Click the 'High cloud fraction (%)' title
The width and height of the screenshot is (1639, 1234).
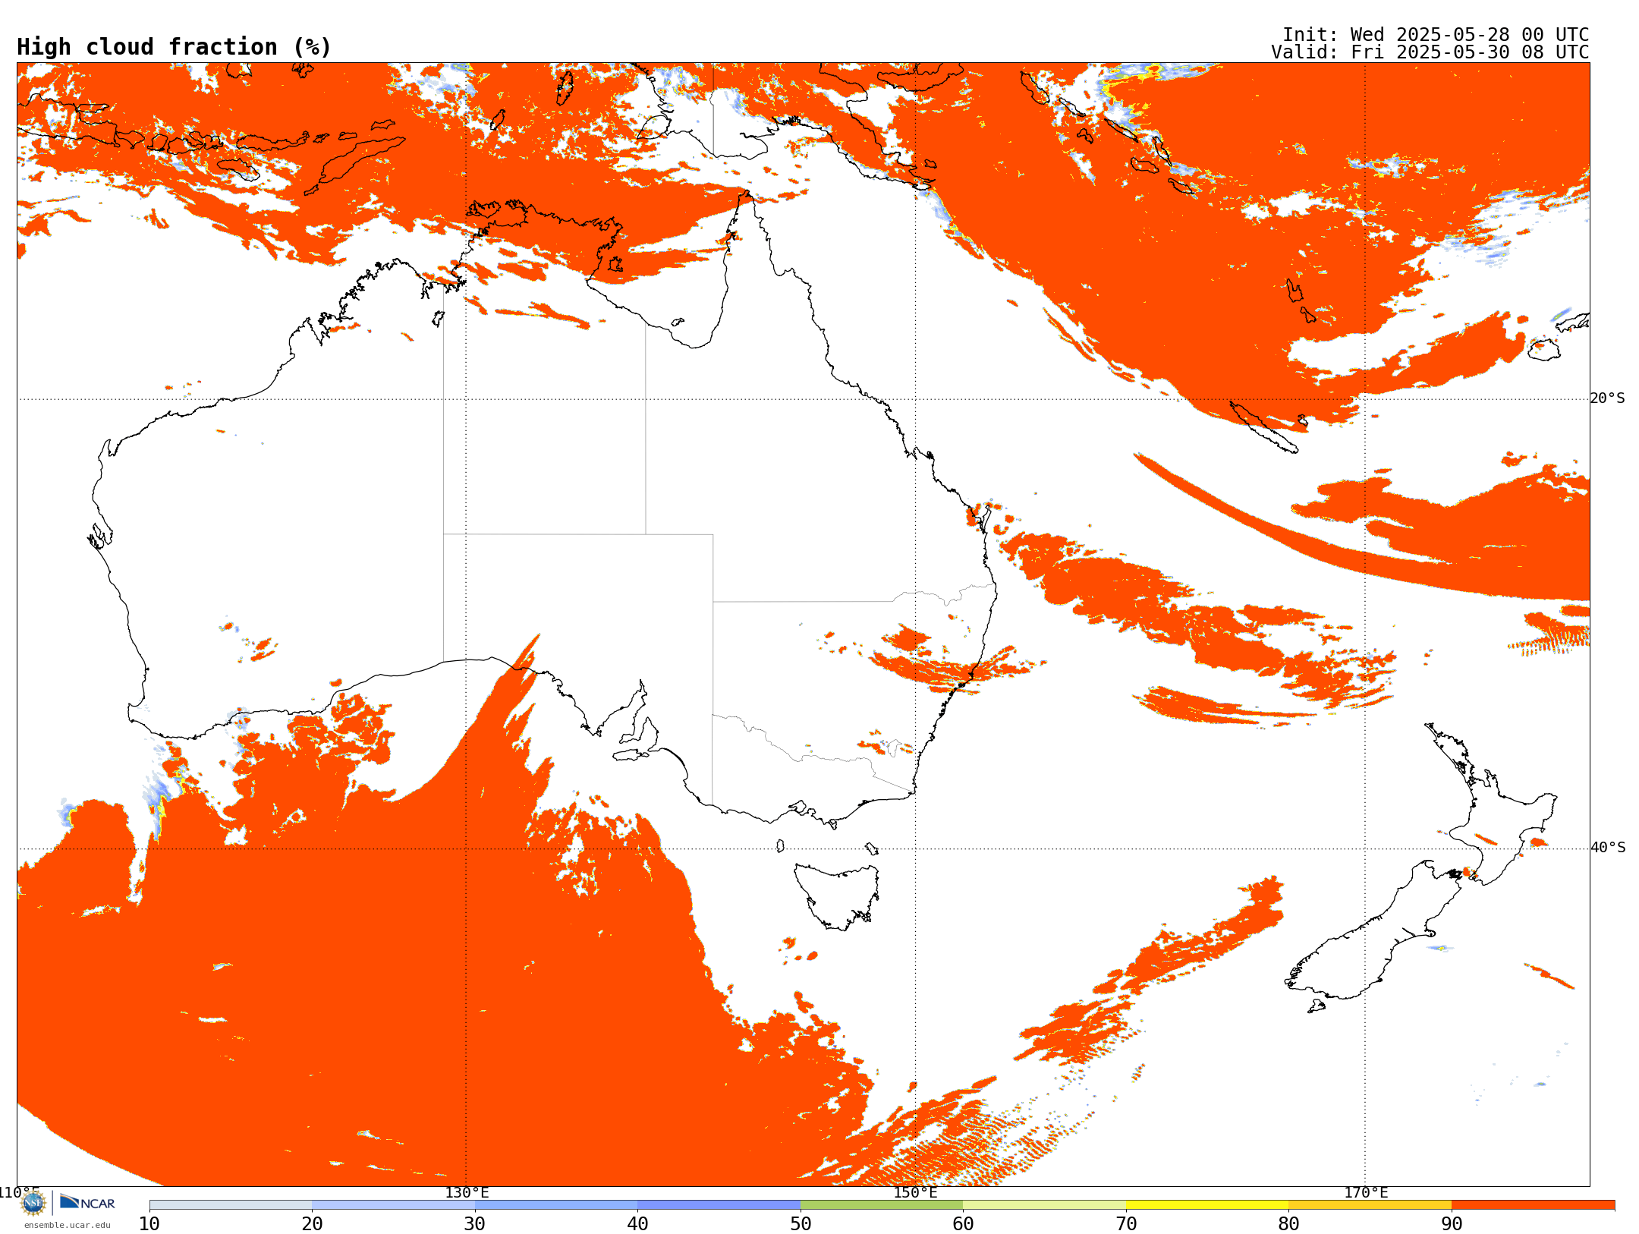tap(174, 47)
